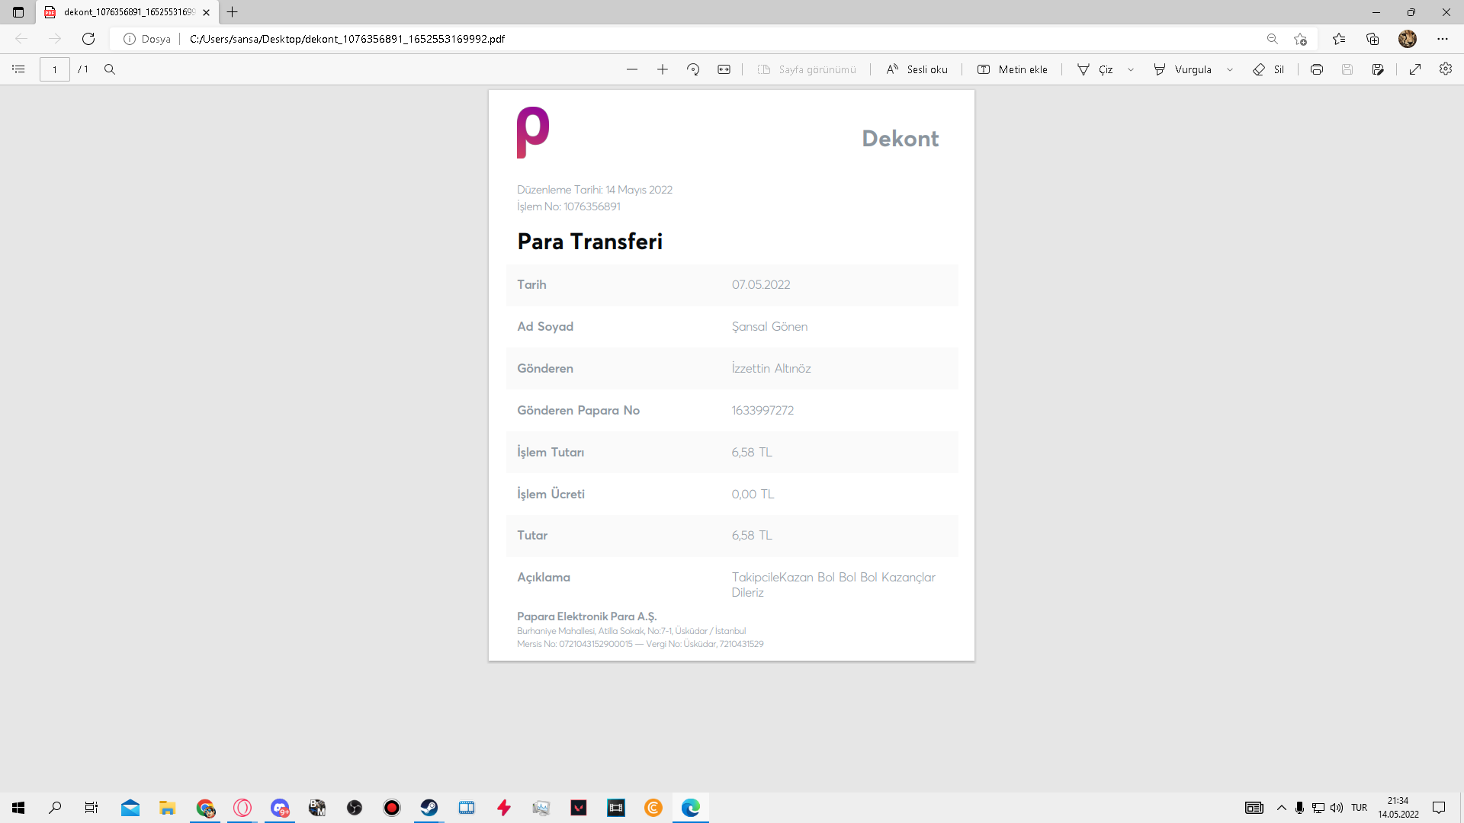Save the PDF file
This screenshot has width=1464, height=823.
(1347, 69)
